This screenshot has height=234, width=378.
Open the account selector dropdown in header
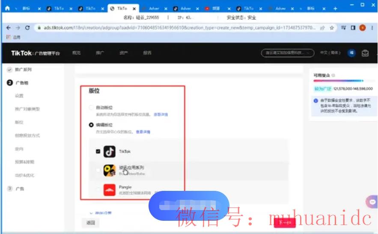coord(288,53)
